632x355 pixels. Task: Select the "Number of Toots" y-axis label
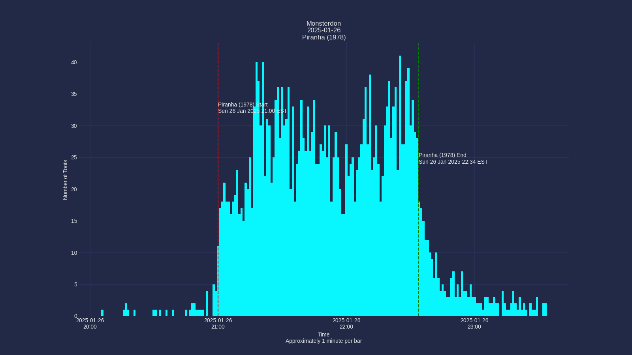coord(66,180)
